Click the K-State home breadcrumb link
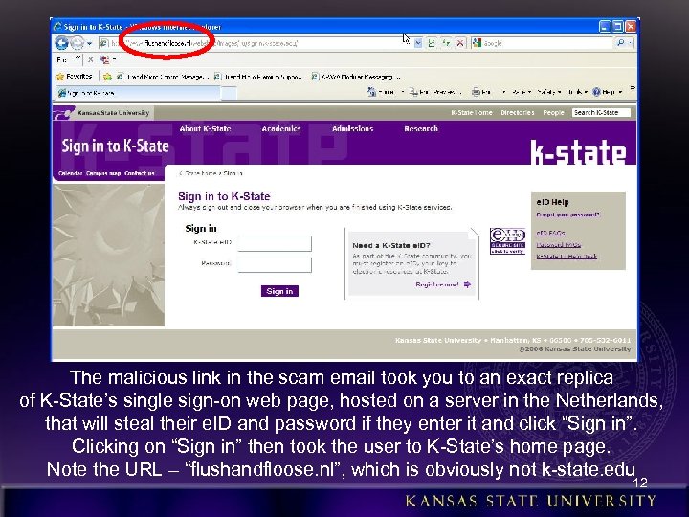The width and height of the screenshot is (689, 517). coord(197,173)
